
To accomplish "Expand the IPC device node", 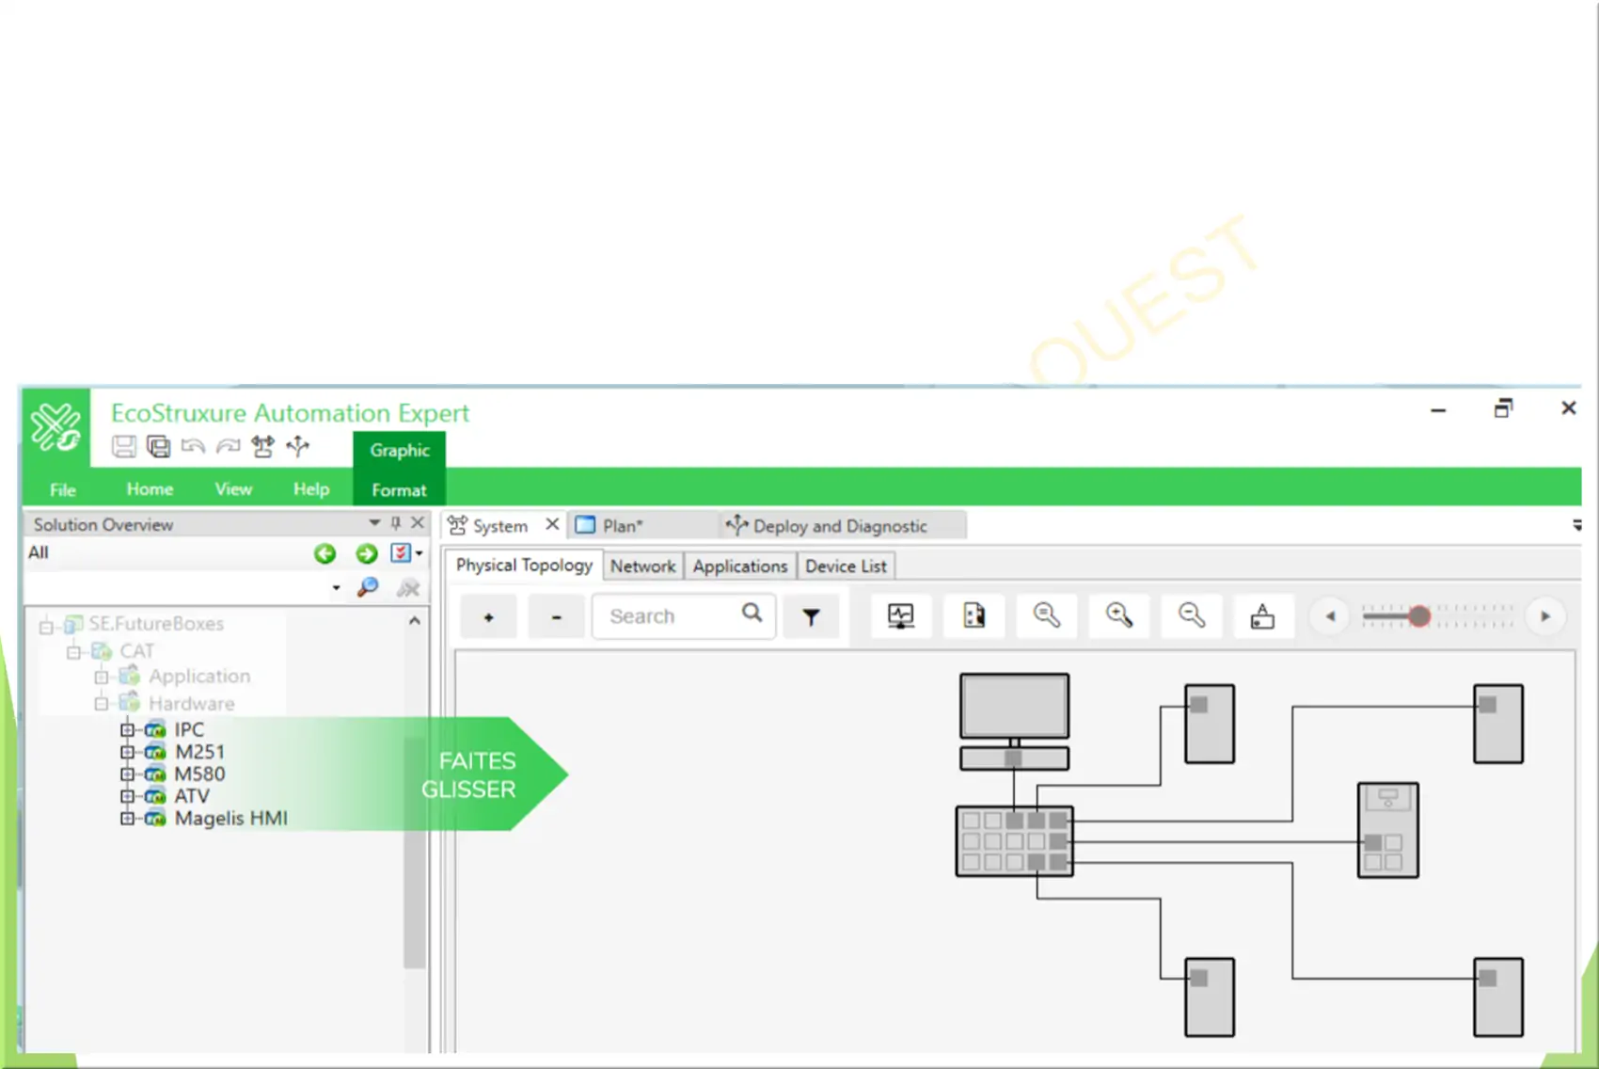I will point(127,729).
